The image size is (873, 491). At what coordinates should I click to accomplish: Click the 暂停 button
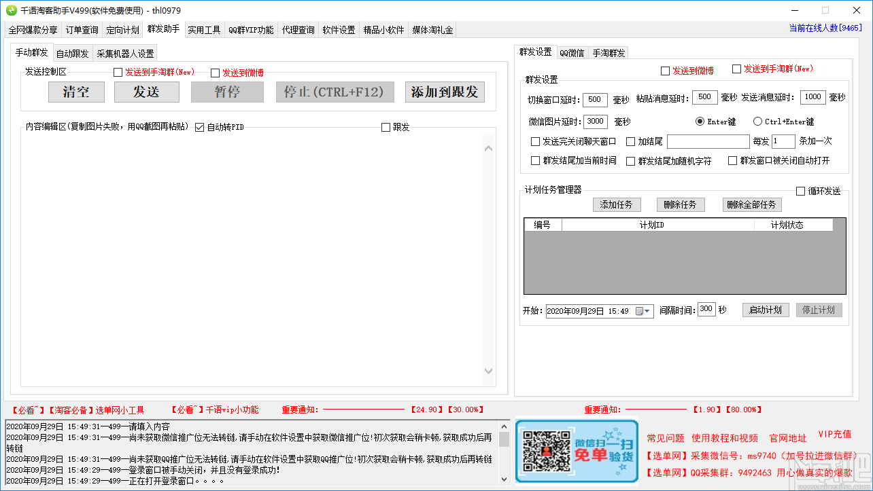[x=227, y=92]
